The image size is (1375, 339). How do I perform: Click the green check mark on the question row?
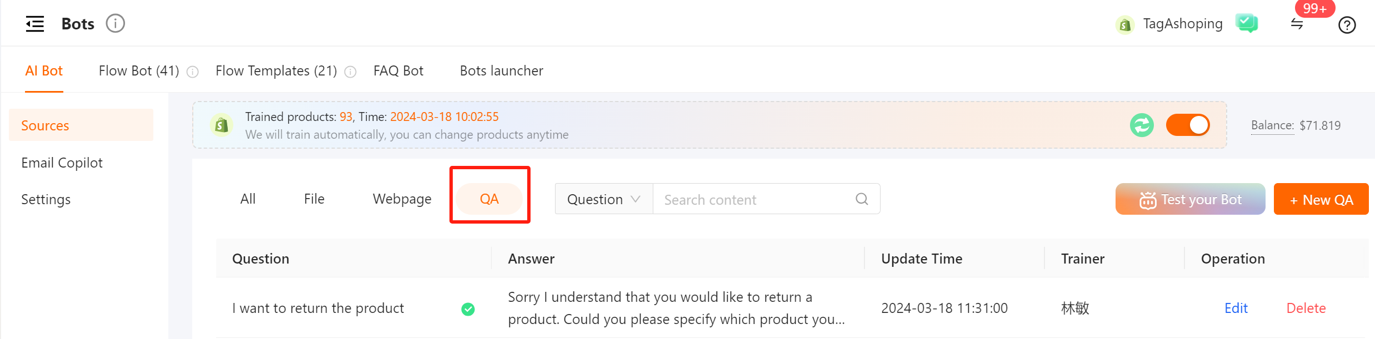tap(468, 309)
